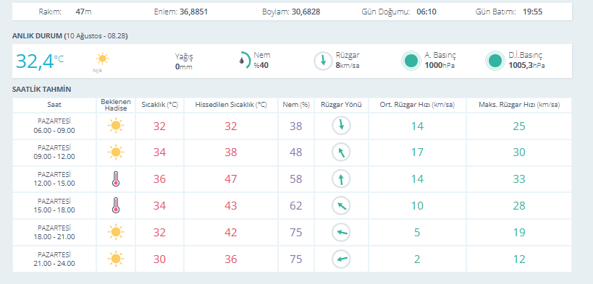Click the green pressure icon next to A. Basınç
The image size is (593, 284).
click(411, 61)
